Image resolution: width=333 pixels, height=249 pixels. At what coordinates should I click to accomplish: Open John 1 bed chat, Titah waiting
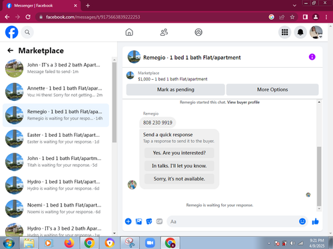55,162
